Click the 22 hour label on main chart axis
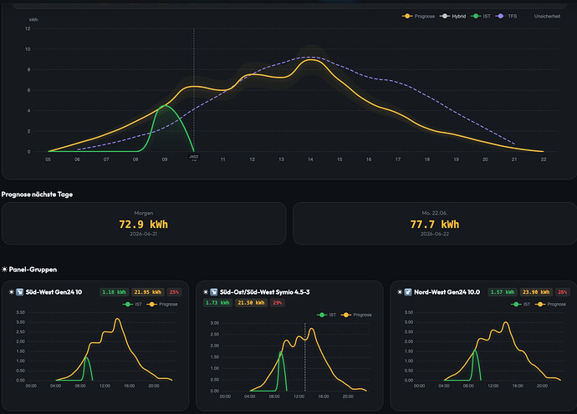This screenshot has height=414, width=577. [x=544, y=159]
